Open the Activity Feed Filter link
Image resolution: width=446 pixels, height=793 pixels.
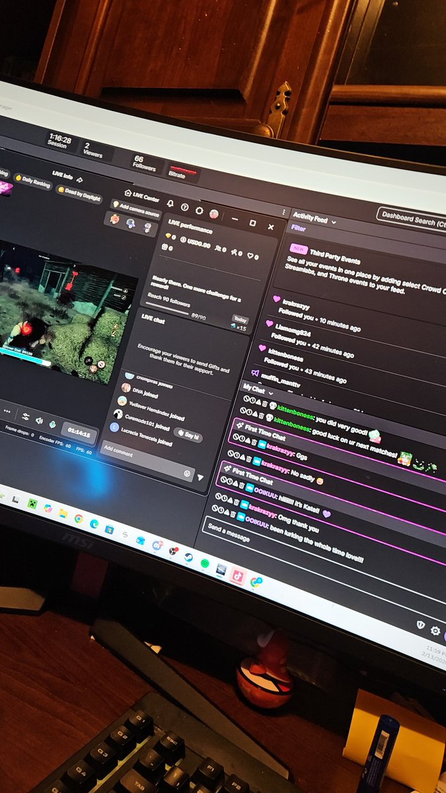coord(298,229)
